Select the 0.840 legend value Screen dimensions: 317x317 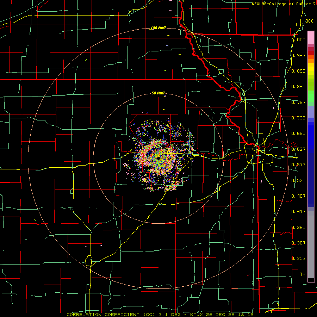[x=298, y=87]
